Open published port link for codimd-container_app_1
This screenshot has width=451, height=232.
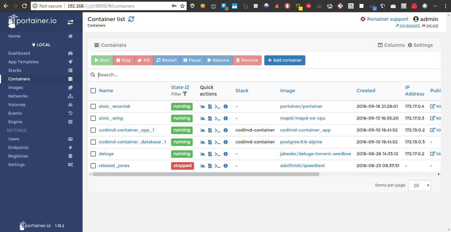point(435,130)
